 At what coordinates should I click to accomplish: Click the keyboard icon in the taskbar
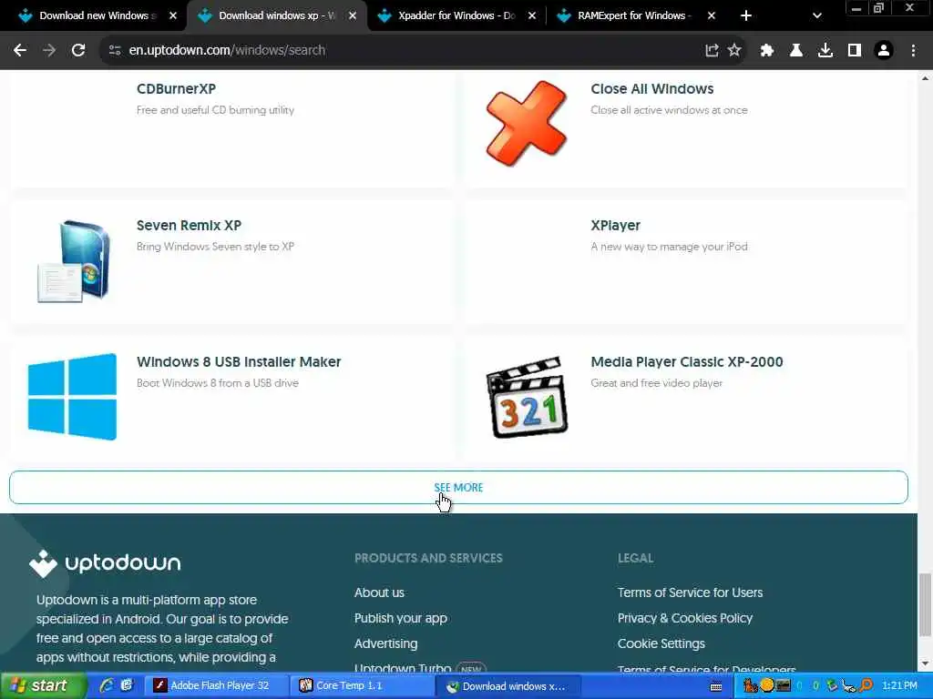716,686
